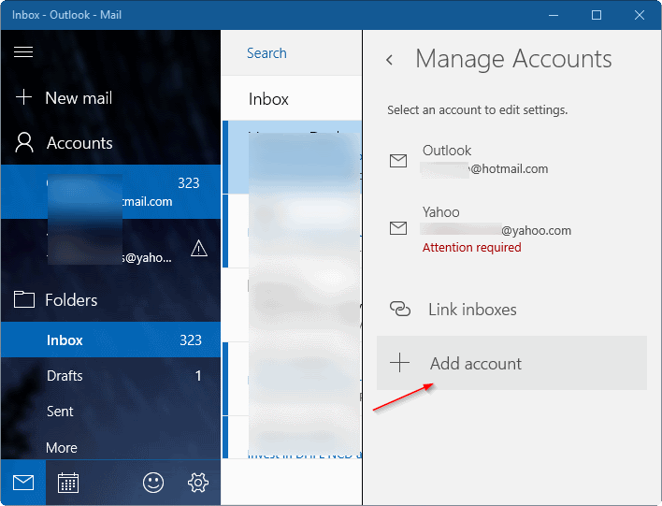Click the Accounts person icon
This screenshot has width=662, height=506.
coord(24,142)
